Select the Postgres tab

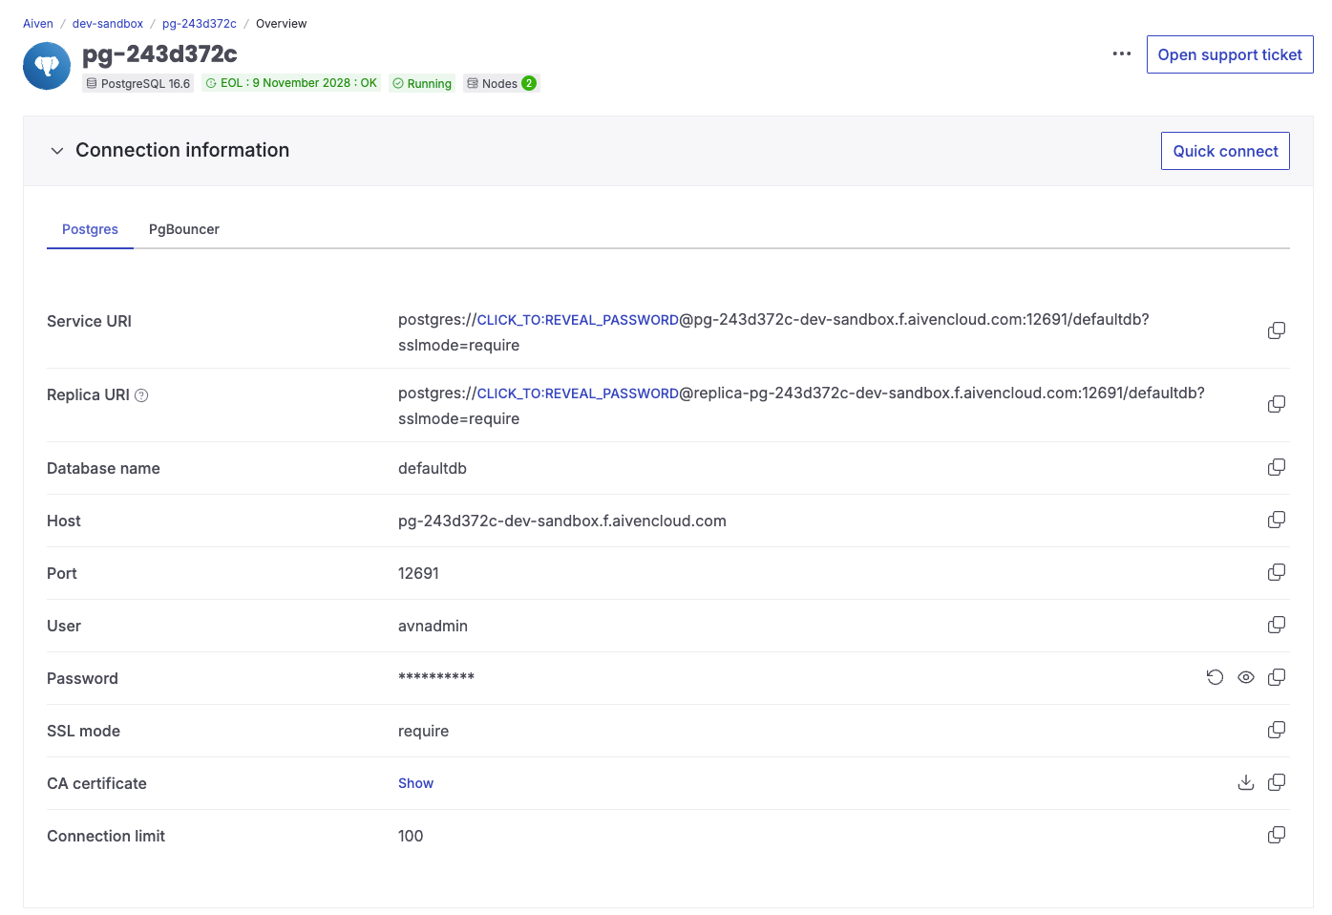coord(89,229)
